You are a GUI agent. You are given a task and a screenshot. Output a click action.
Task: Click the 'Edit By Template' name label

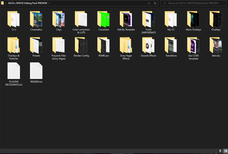point(126,30)
